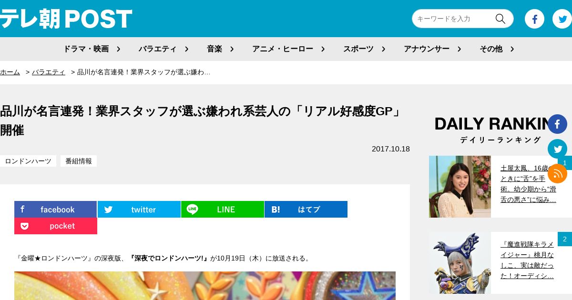Click the date 2017.10.18
This screenshot has width=572, height=300.
coord(391,149)
